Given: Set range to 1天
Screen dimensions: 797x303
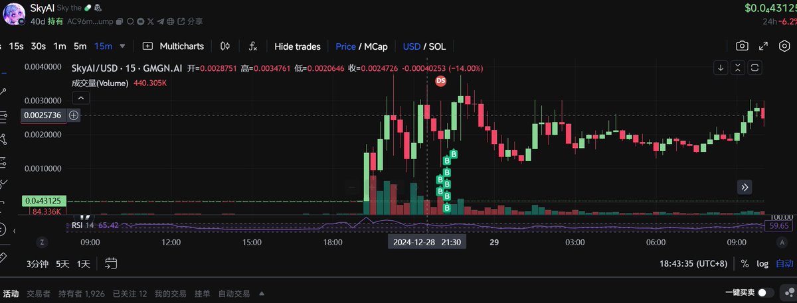Looking at the screenshot, I should pyautogui.click(x=84, y=263).
